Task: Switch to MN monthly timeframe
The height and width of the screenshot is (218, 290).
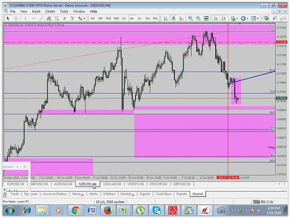Action: click(x=155, y=18)
